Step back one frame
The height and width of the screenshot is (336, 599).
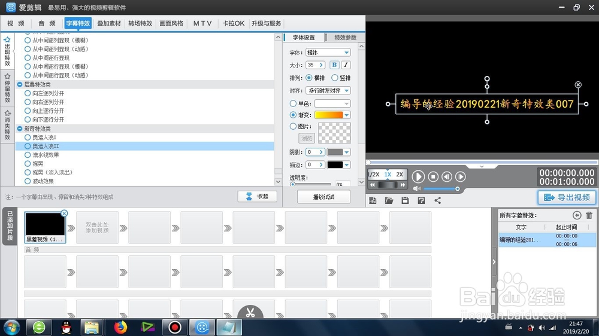pyautogui.click(x=447, y=176)
